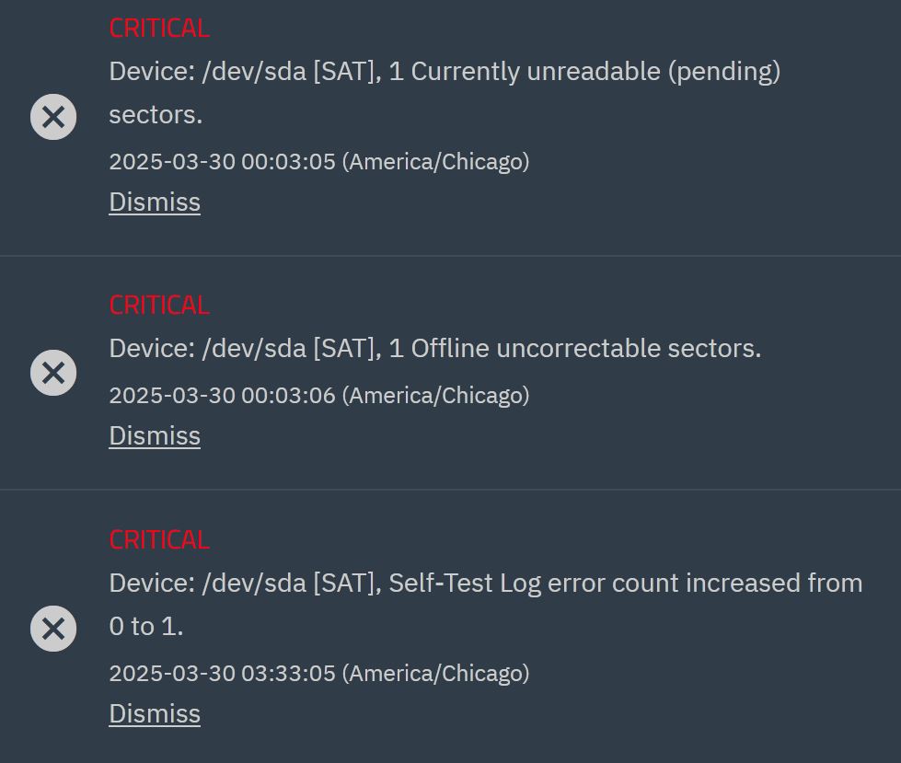The height and width of the screenshot is (763, 901).
Task: Click the X icon beside the Self-Test Log alert
Action: click(53, 629)
